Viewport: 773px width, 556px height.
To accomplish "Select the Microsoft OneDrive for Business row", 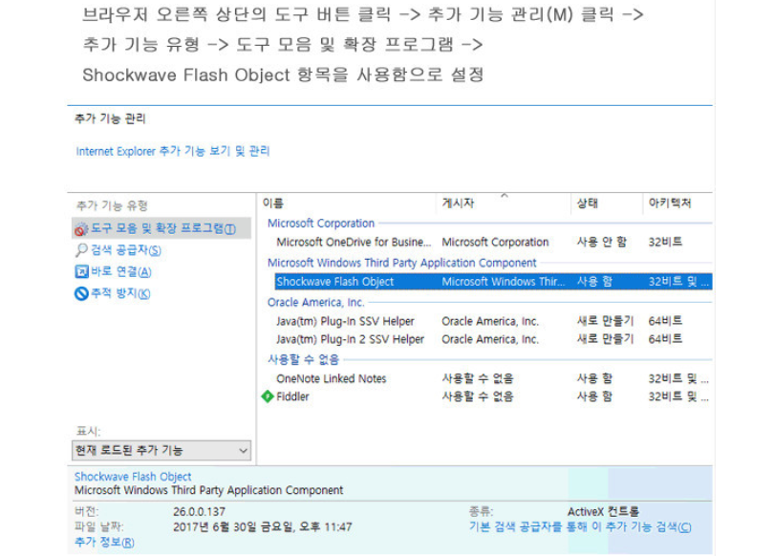I will 493,242.
